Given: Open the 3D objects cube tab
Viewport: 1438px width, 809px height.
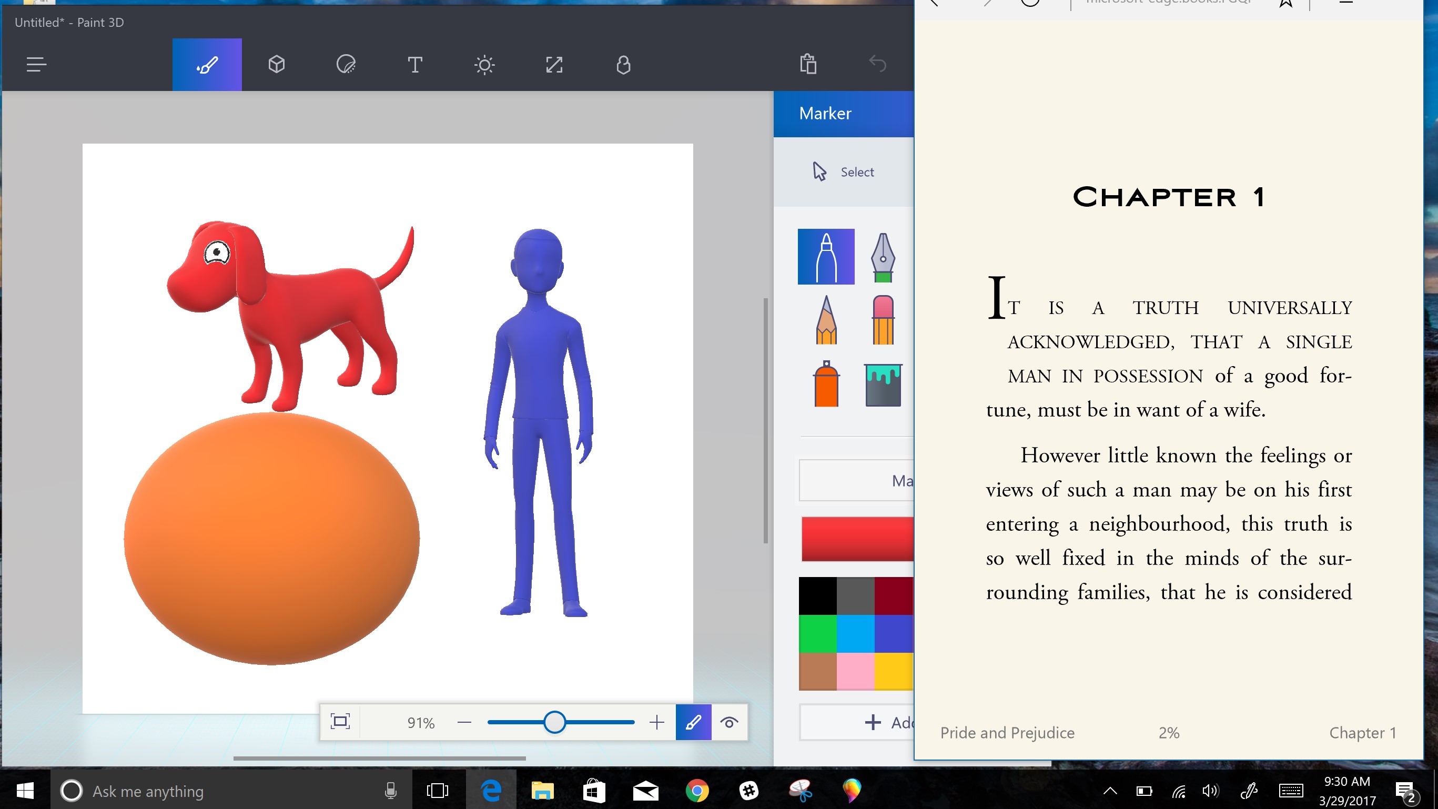Looking at the screenshot, I should [x=276, y=65].
